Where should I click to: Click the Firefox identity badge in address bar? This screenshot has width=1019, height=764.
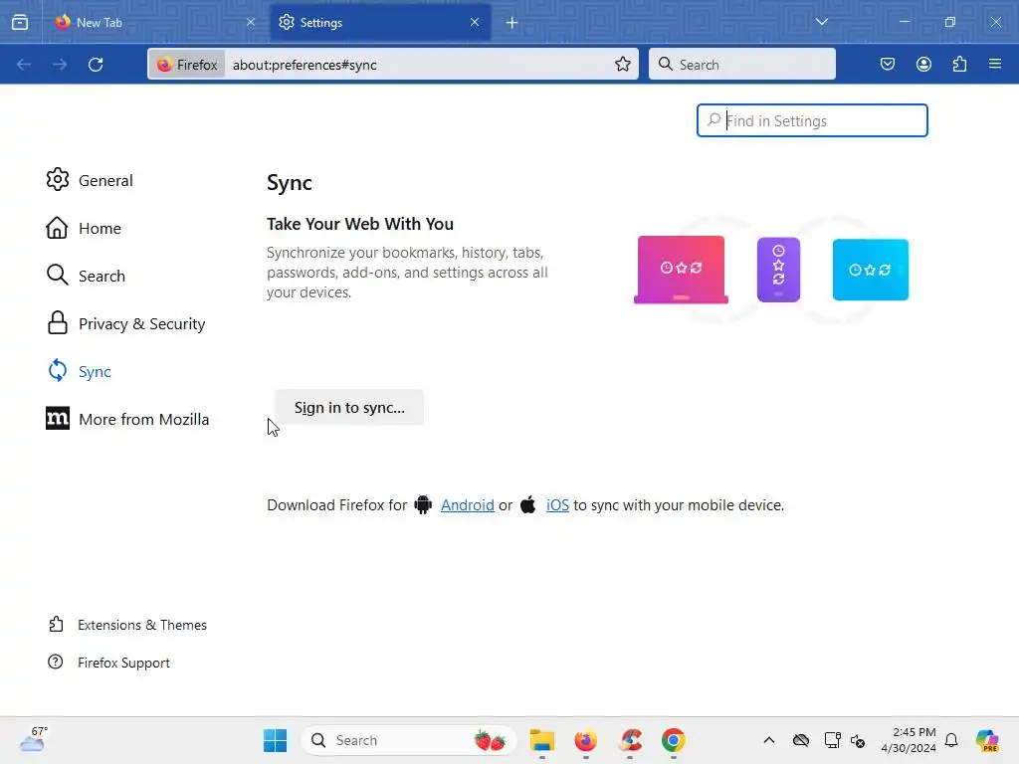187,65
